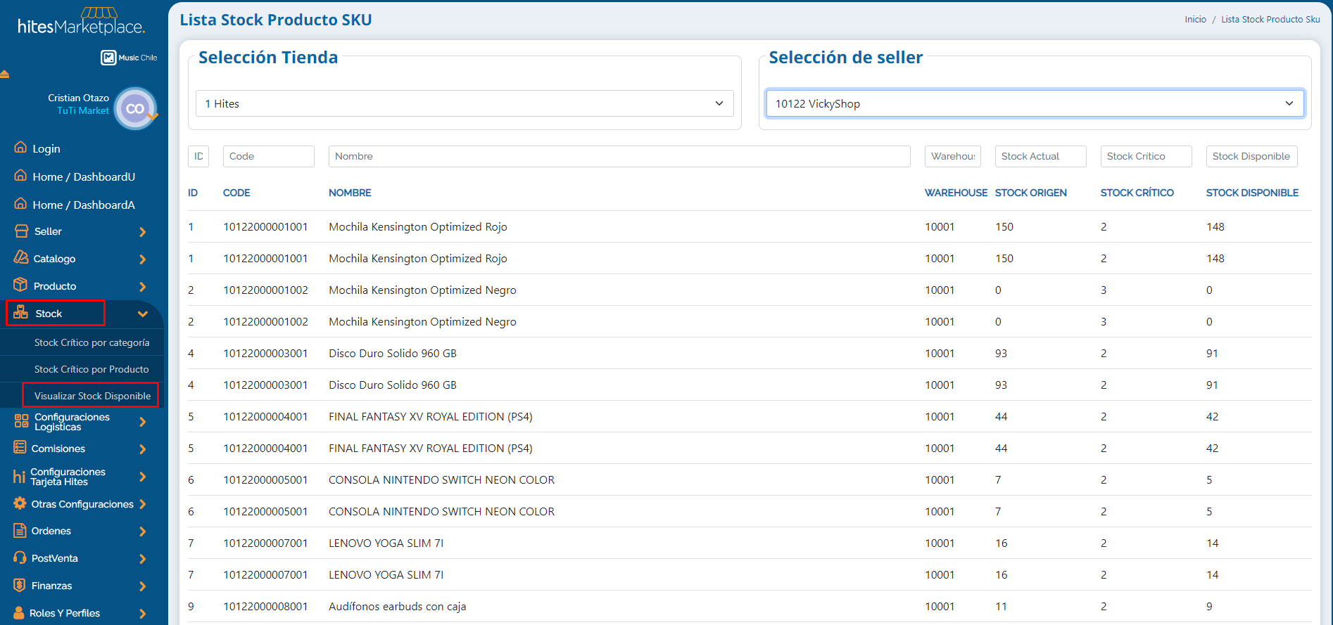Open Visualizar Stock Disponible

(92, 396)
